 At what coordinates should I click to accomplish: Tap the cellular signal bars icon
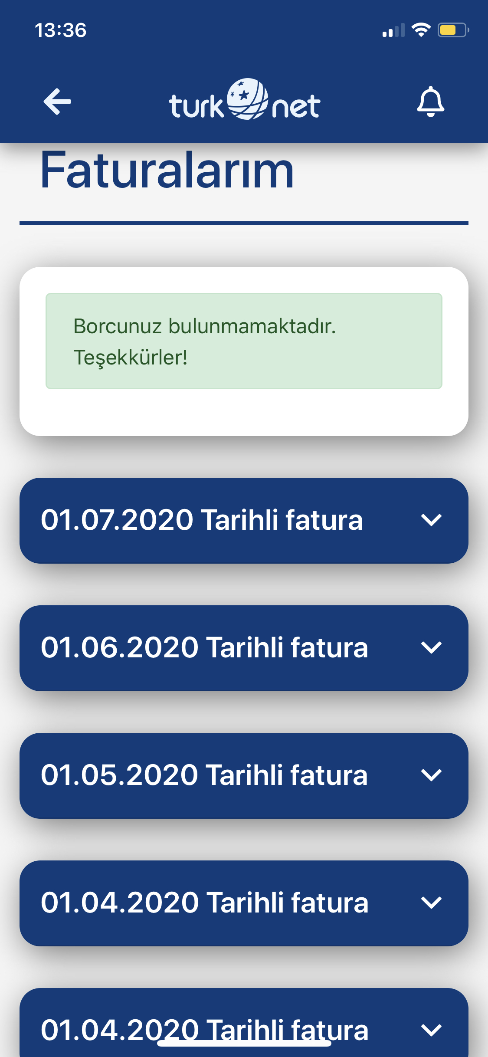click(393, 30)
